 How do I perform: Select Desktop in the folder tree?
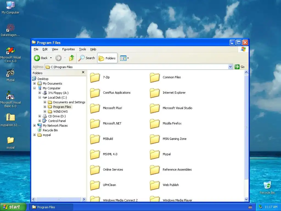[43, 79]
